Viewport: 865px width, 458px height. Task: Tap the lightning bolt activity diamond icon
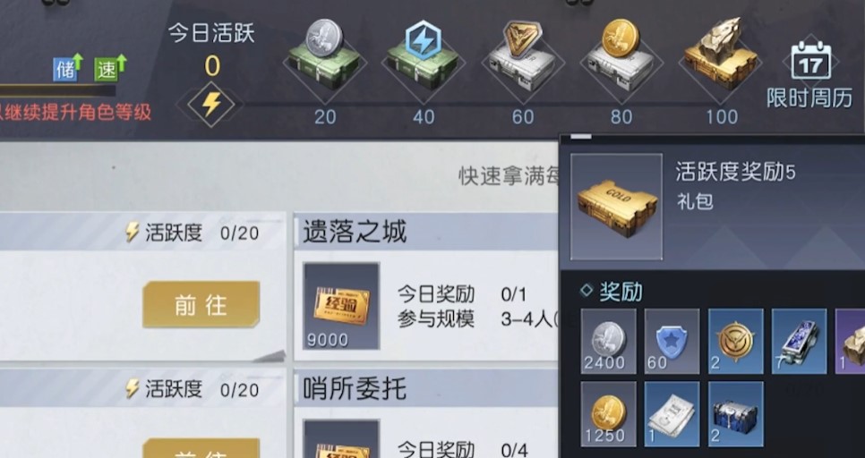[x=212, y=104]
